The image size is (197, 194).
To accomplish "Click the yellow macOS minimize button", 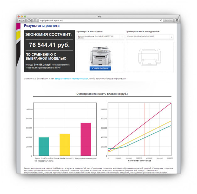I will (22, 16).
